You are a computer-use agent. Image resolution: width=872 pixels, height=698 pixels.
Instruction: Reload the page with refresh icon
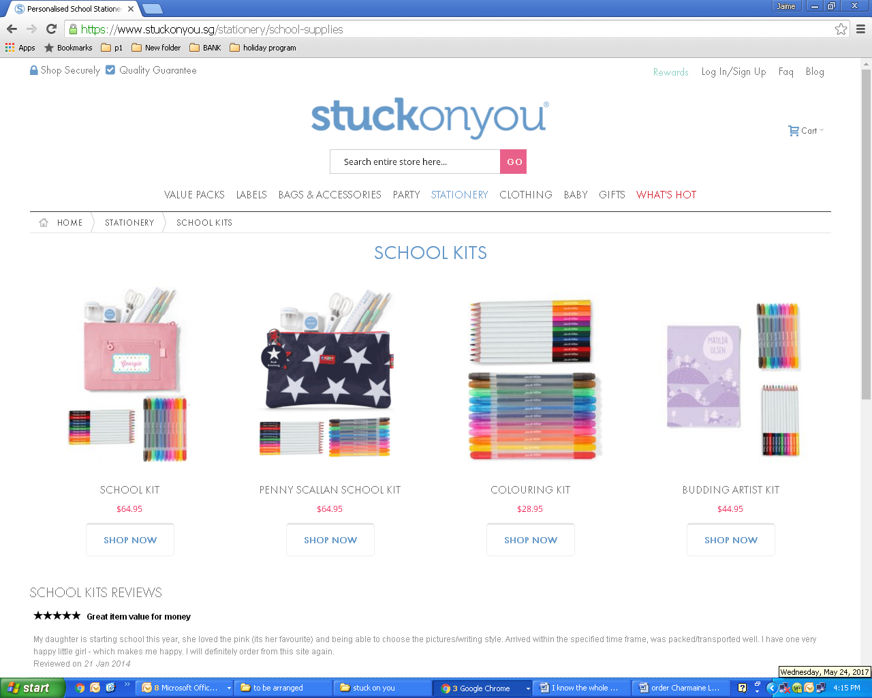pyautogui.click(x=51, y=29)
